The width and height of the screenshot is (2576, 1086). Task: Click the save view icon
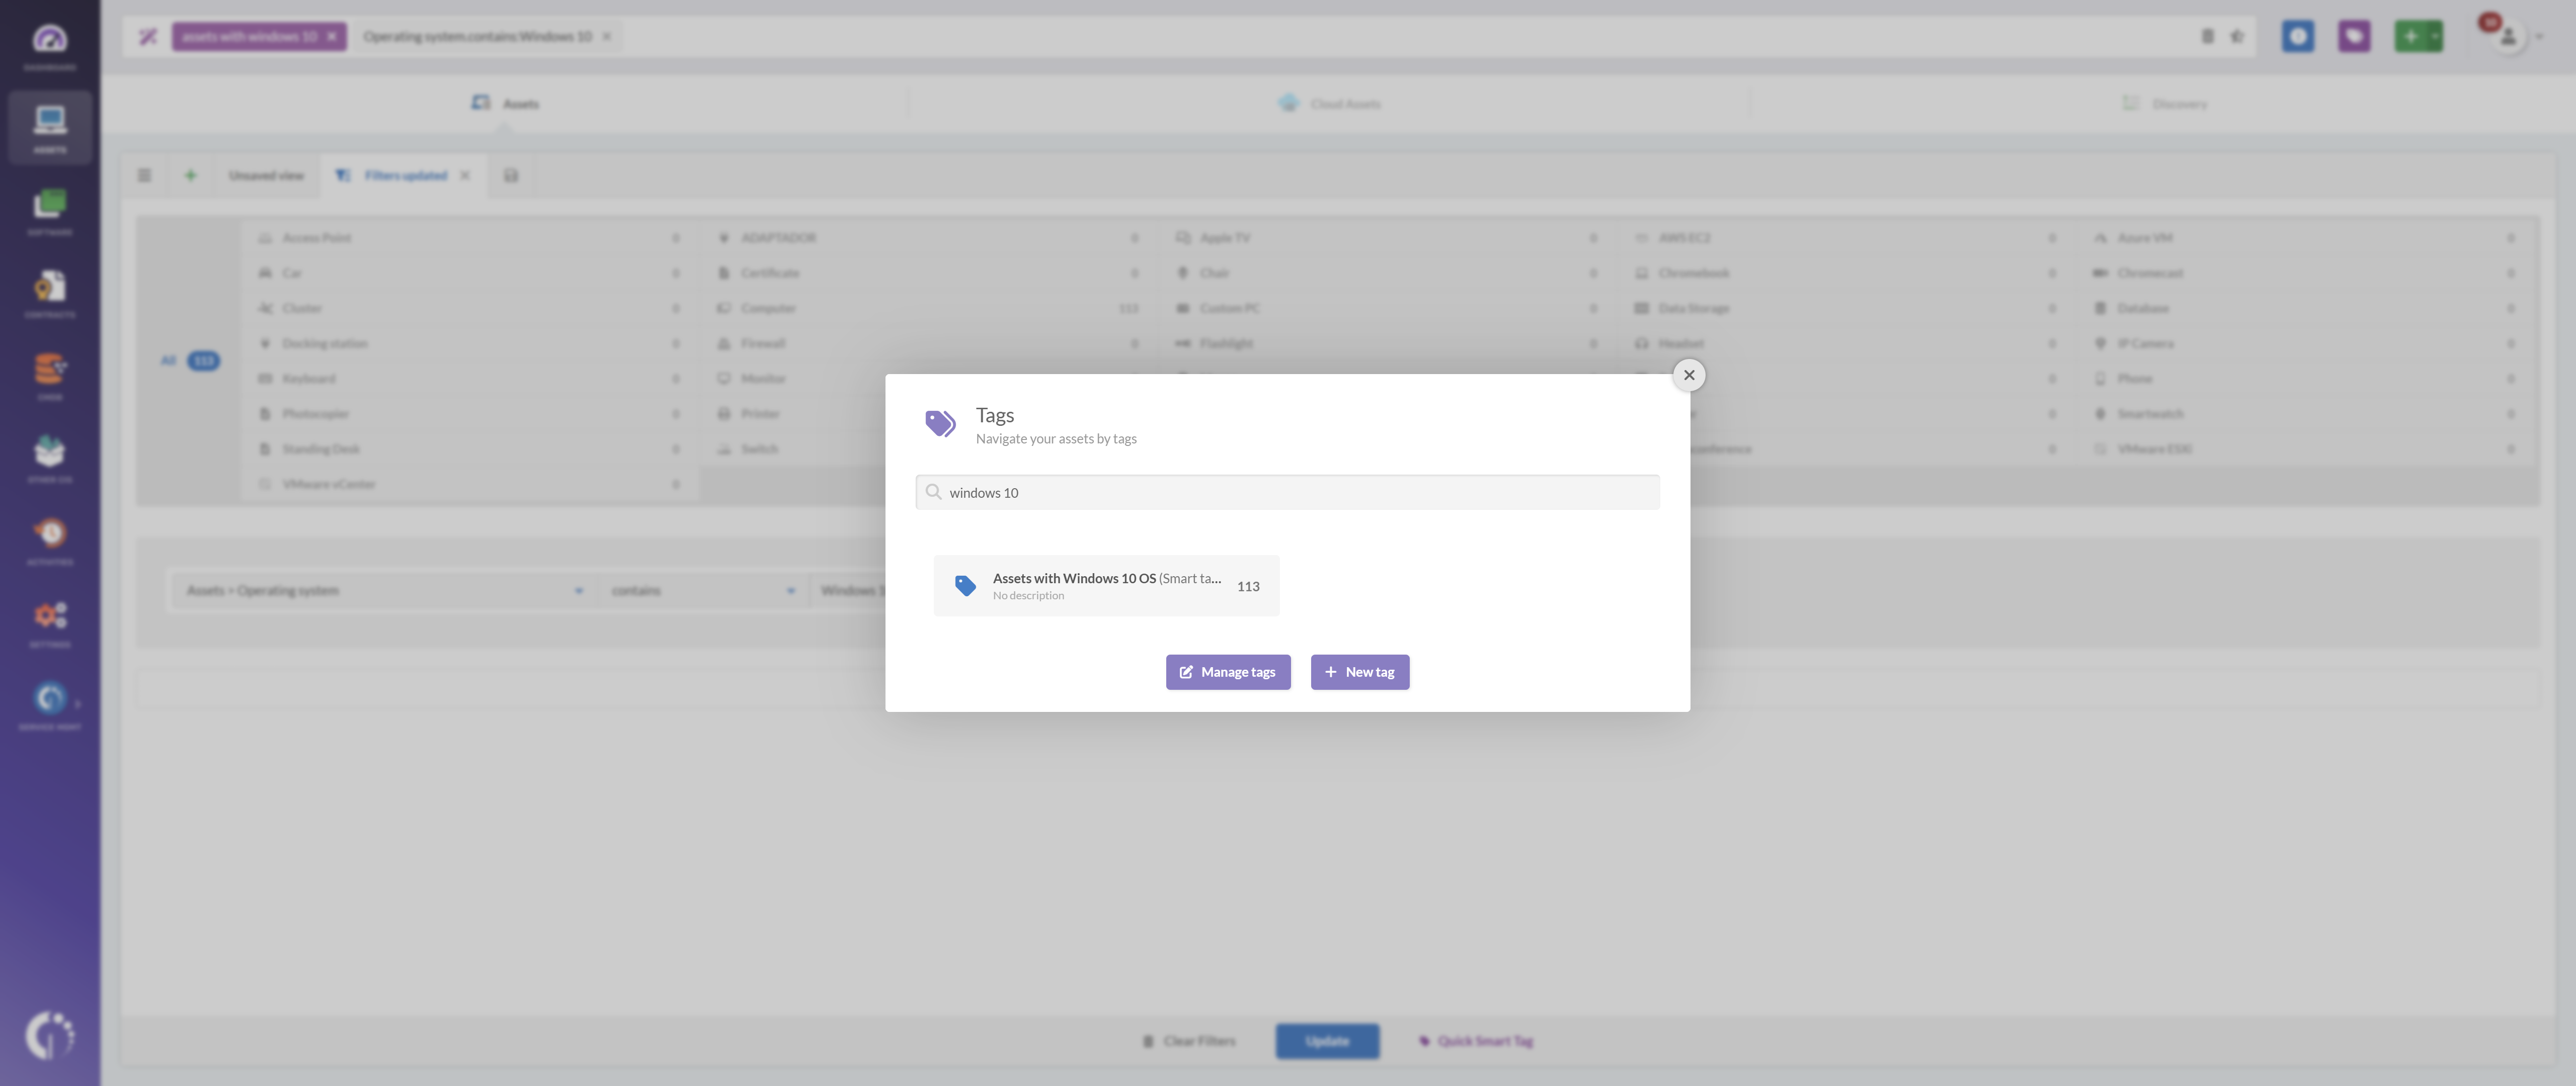point(511,176)
